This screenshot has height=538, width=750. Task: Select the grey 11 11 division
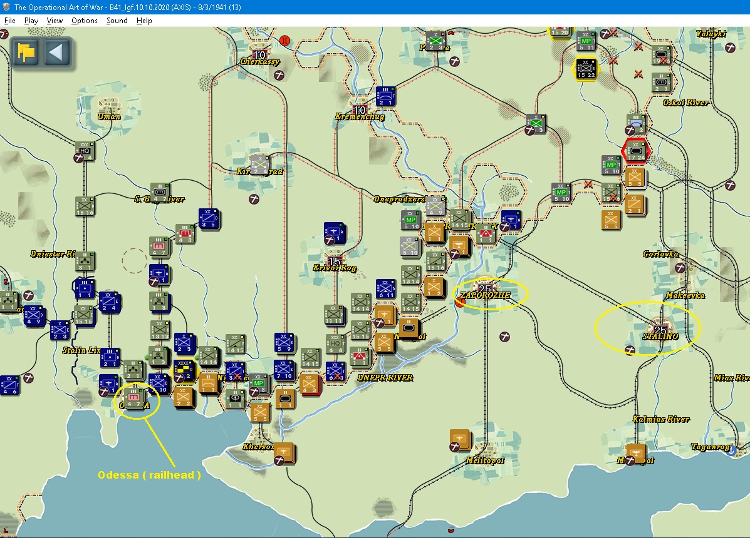click(334, 315)
